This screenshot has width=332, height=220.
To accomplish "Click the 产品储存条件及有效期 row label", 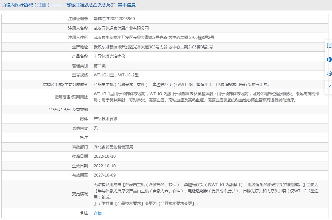I will [68, 109].
